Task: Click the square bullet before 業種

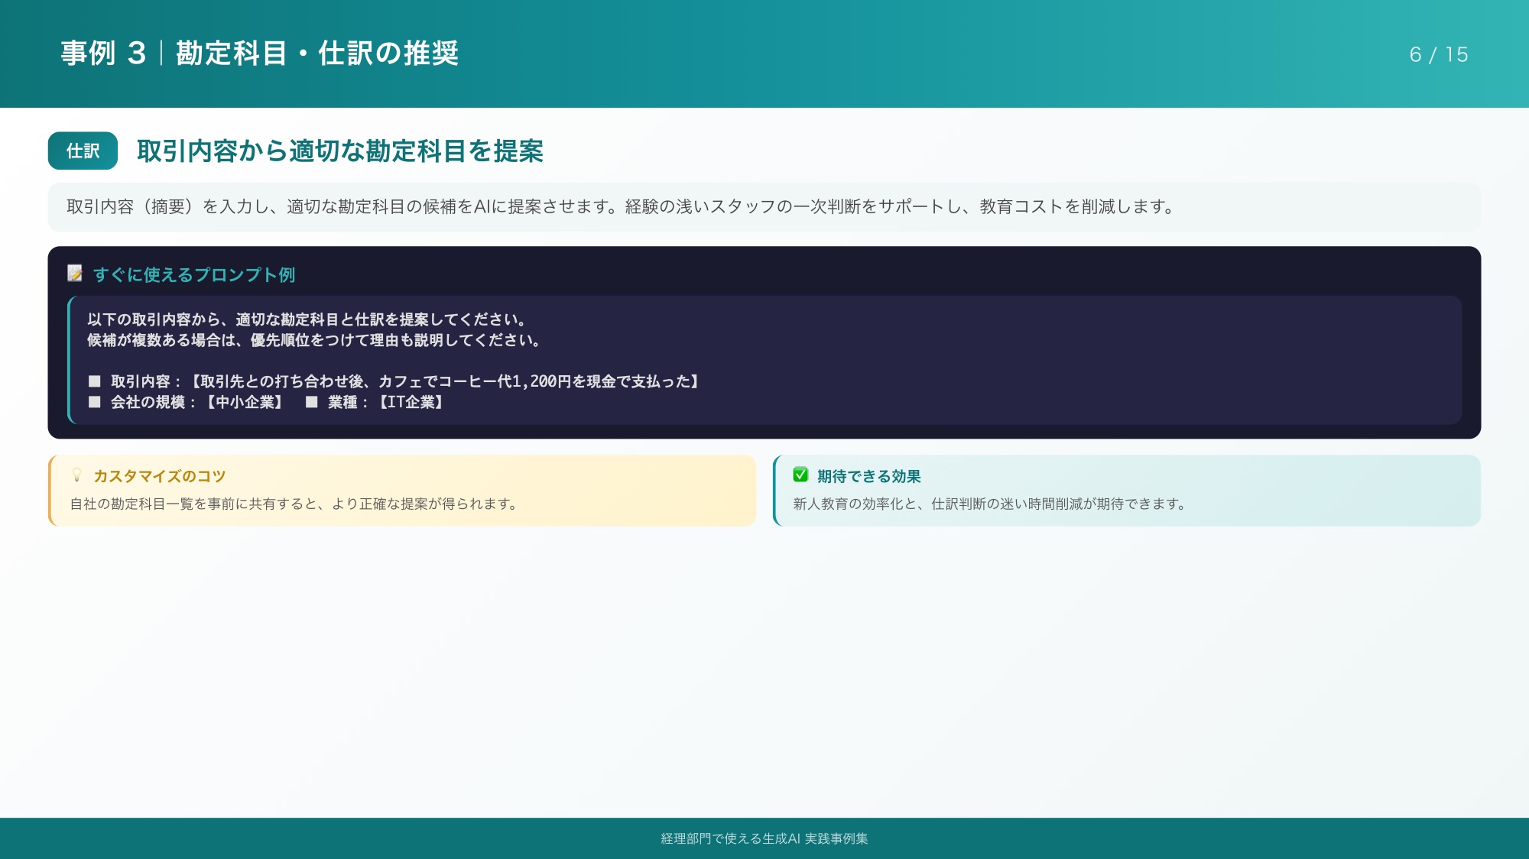Action: pos(311,401)
